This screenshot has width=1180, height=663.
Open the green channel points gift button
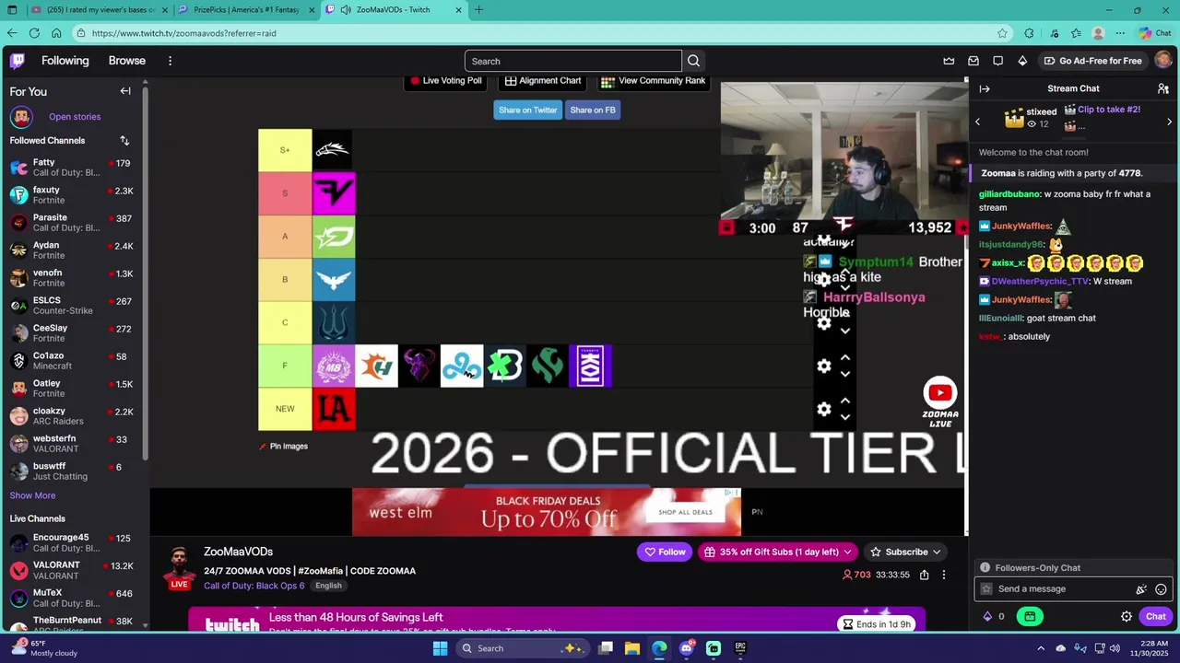point(1030,617)
